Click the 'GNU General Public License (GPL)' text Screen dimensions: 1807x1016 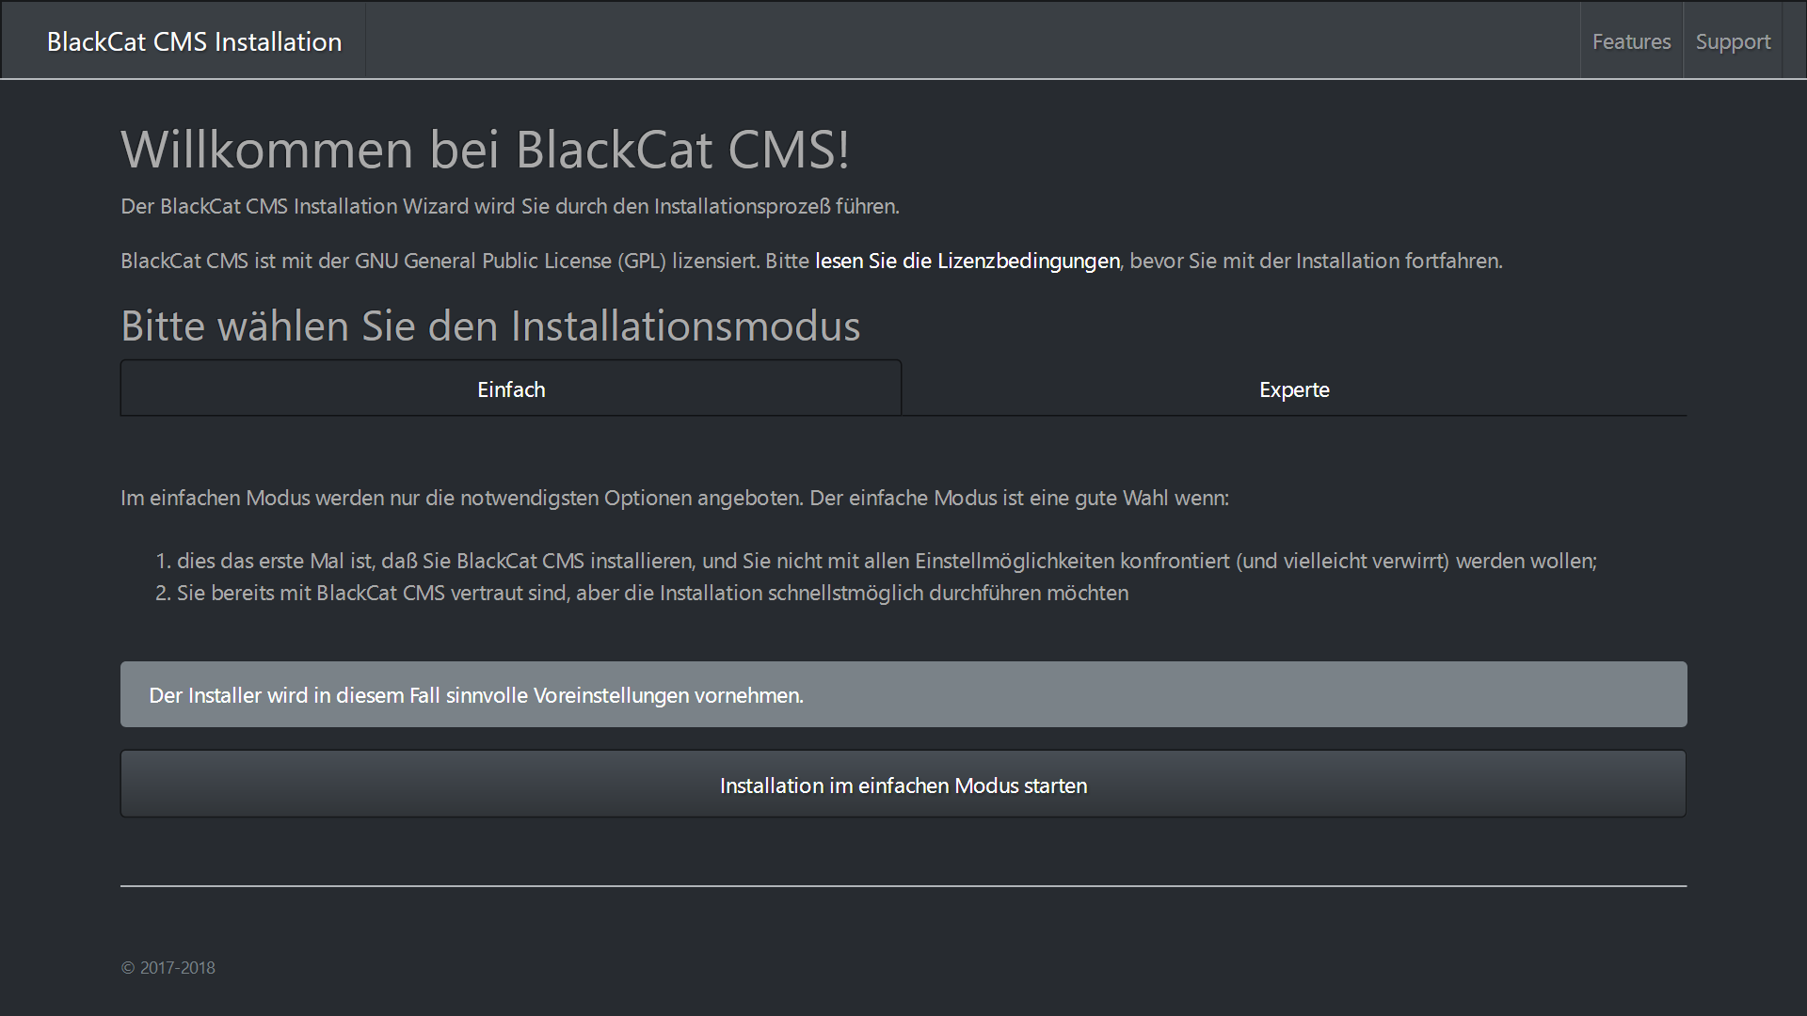pos(510,261)
